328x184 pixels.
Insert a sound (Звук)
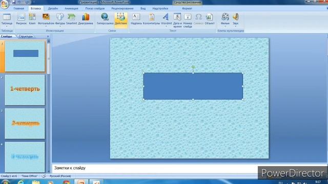pyautogui.click(x=236, y=20)
